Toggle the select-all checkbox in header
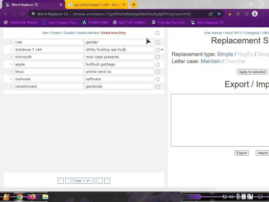Viewport: 269px width, 202px height. [158, 33]
